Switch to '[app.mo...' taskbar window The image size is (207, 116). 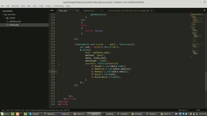(65, 114)
